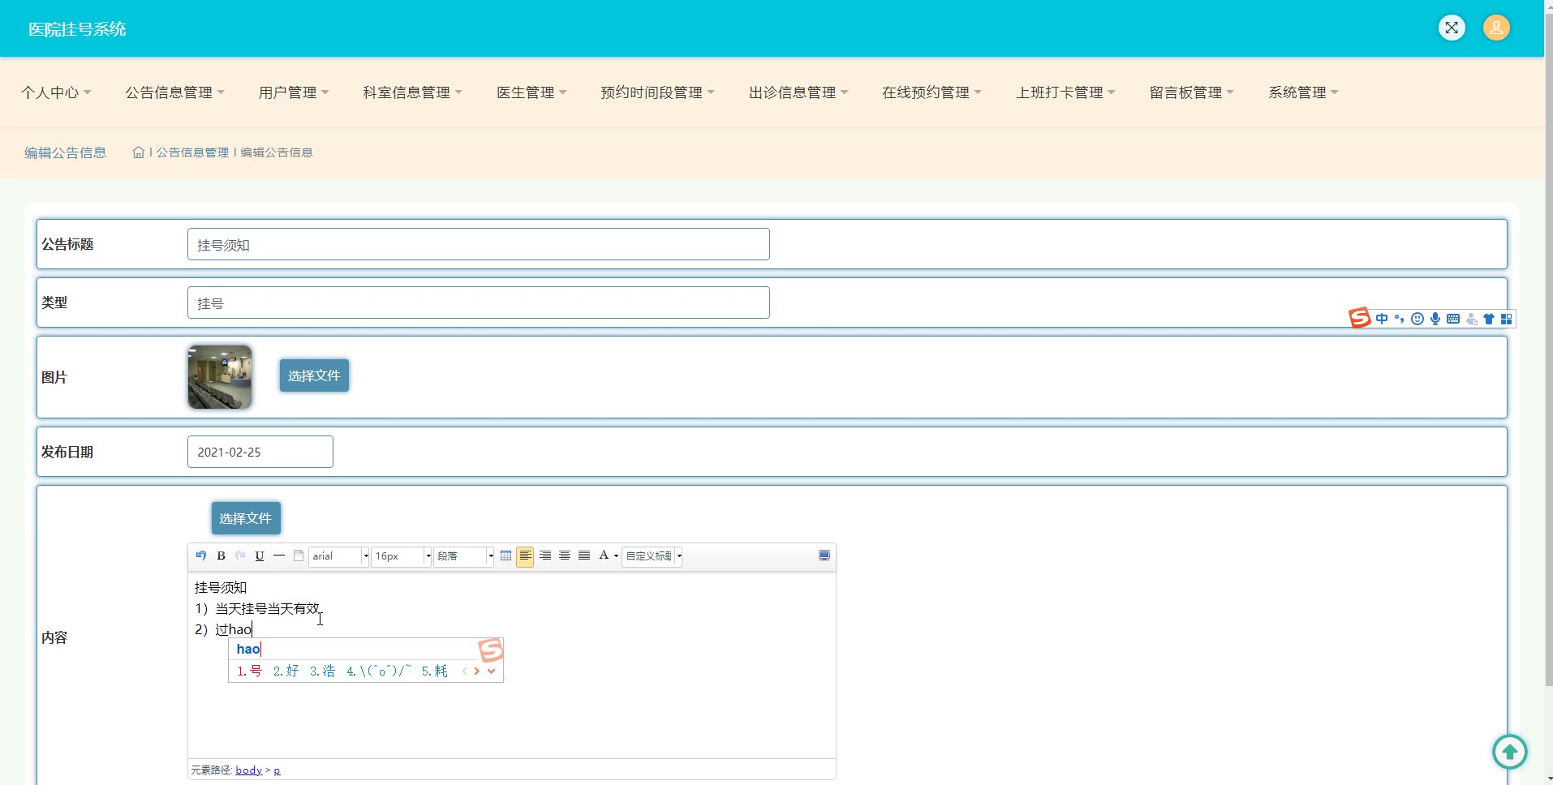Click the home icon in breadcrumb
Screen dimensions: 1553x785
[x=139, y=152]
